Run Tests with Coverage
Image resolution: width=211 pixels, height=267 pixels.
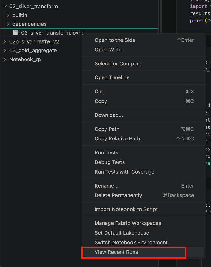[124, 172]
